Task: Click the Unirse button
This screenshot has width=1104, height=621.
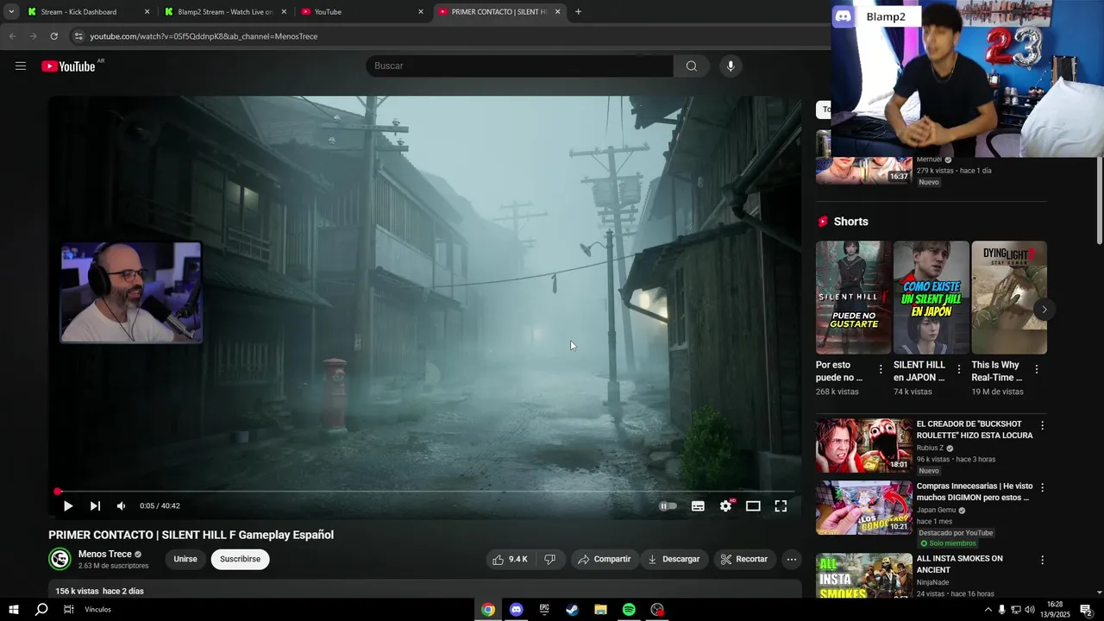Action: 185,560
